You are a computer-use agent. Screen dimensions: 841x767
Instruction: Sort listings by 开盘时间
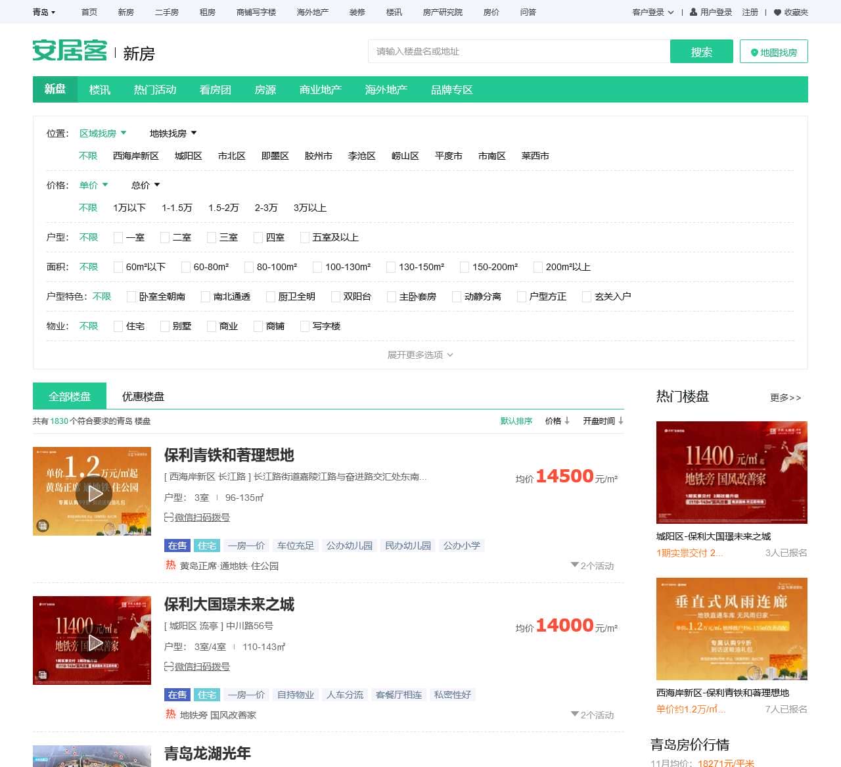click(599, 421)
